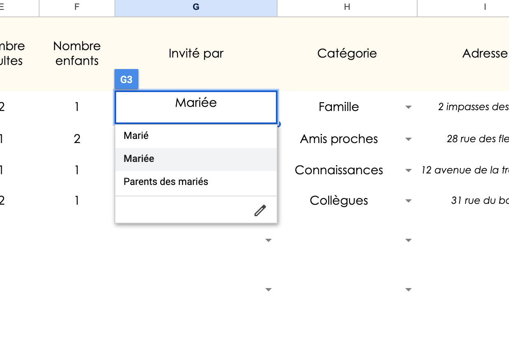509x337 pixels.
Task: Open the empty category dropdown below Collègues
Action: [x=408, y=240]
